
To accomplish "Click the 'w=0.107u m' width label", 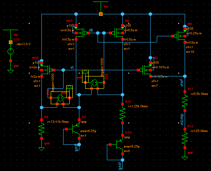I will pyautogui.click(x=160, y=67).
